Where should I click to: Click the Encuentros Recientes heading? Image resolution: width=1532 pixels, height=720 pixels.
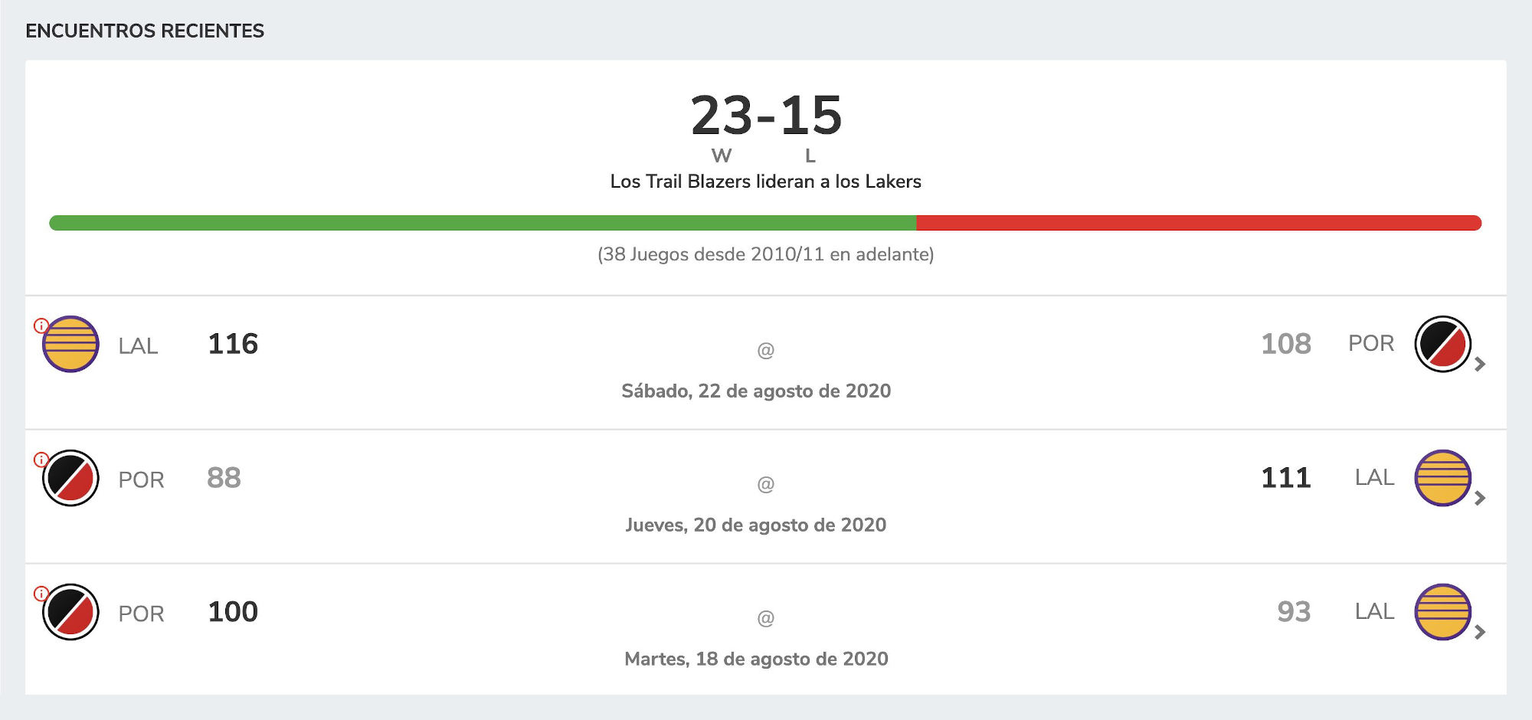pos(145,31)
